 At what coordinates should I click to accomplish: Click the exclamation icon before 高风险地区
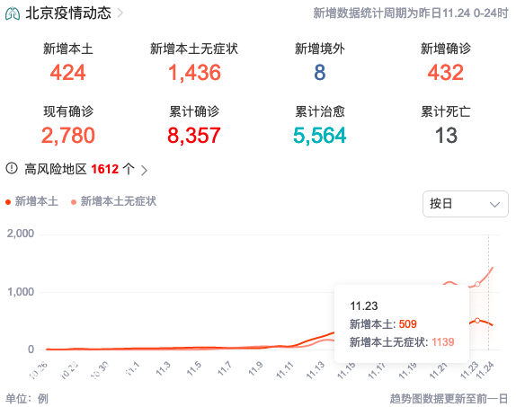12,168
